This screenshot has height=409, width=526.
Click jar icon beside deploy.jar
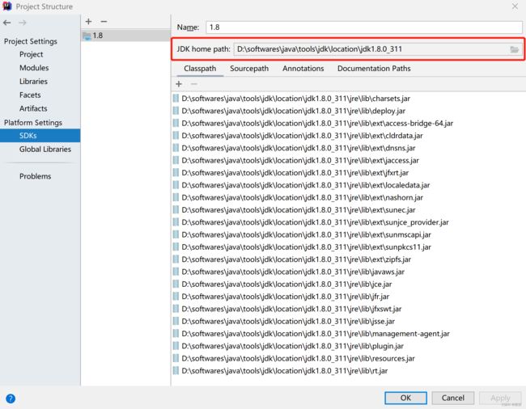(176, 111)
